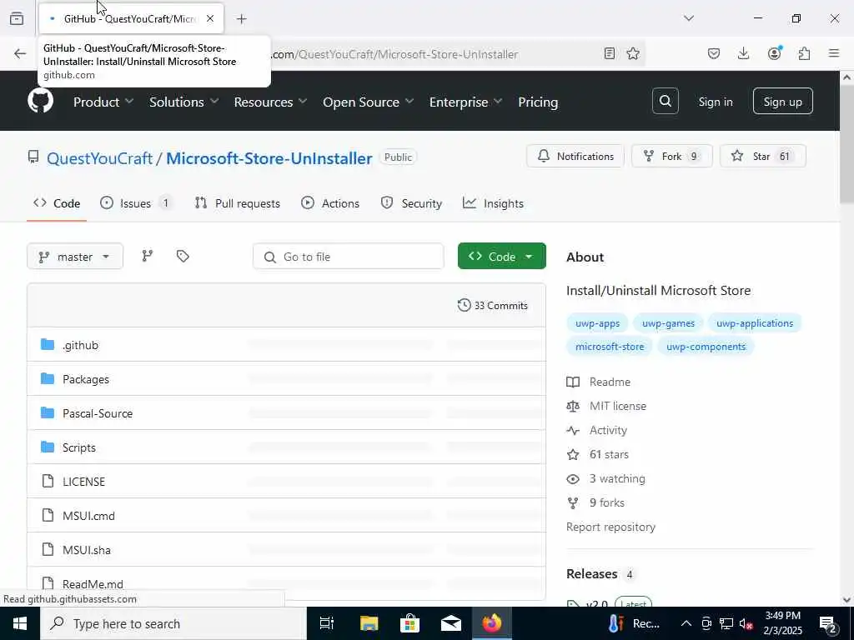Open Firefox View icon at tab strip start
The height and width of the screenshot is (640, 854).
pyautogui.click(x=17, y=18)
